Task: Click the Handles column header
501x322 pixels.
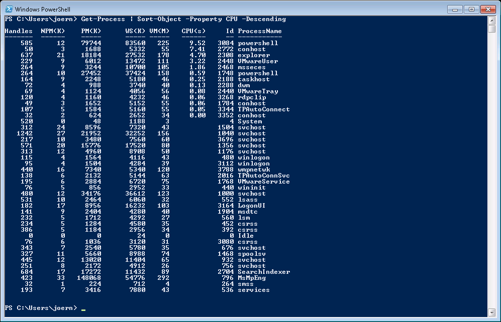Action: coord(19,31)
